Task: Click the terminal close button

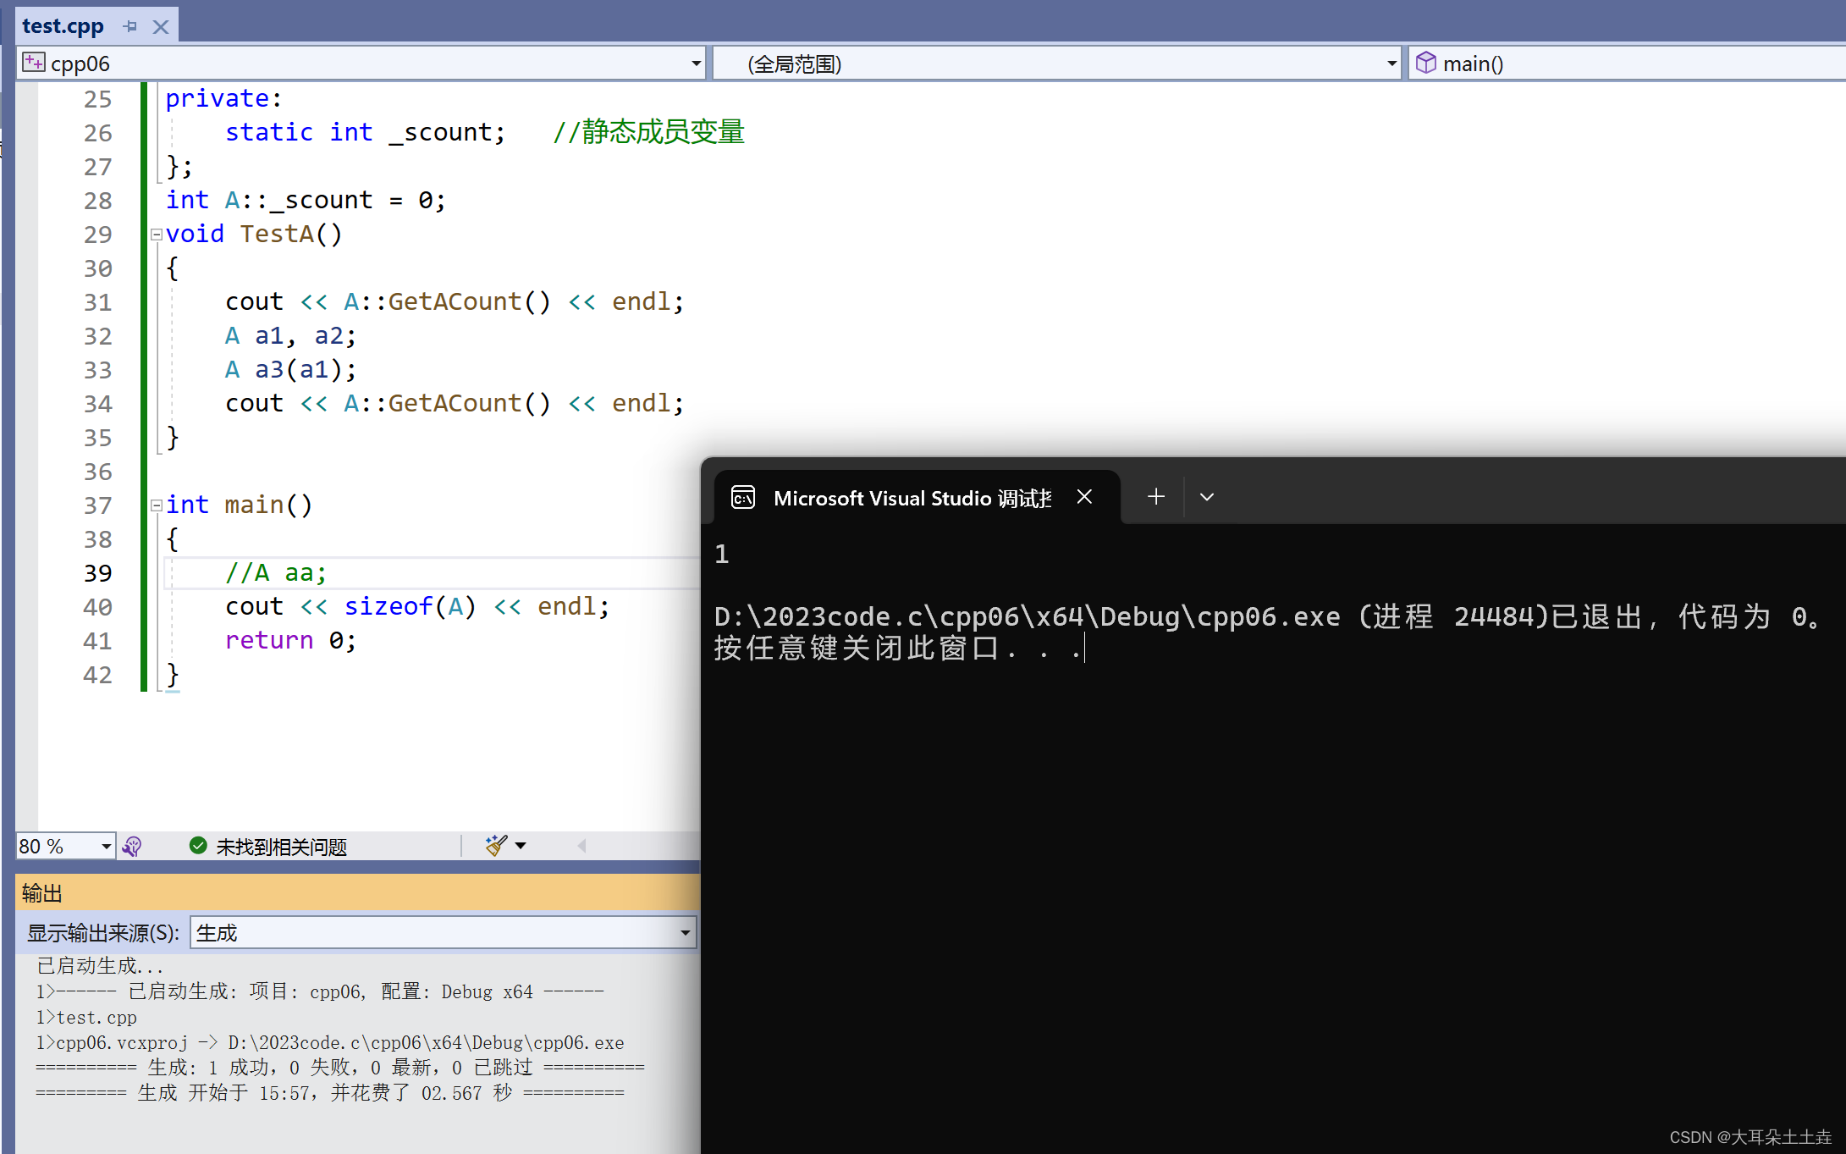Action: (x=1086, y=496)
